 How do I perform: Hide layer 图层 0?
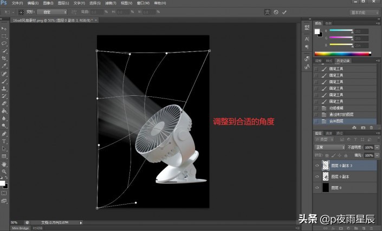(317, 188)
